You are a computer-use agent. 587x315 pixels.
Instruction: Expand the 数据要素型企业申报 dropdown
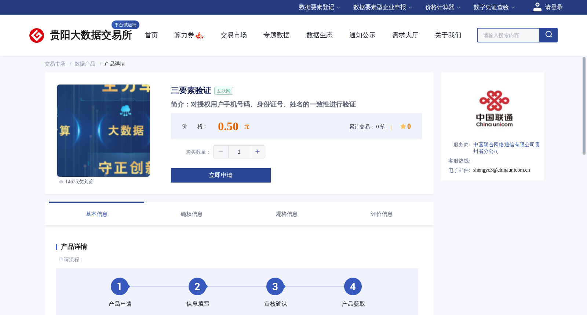tap(383, 7)
